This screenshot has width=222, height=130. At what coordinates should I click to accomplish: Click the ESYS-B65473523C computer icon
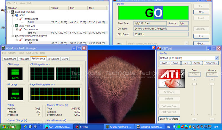click(x=13, y=12)
